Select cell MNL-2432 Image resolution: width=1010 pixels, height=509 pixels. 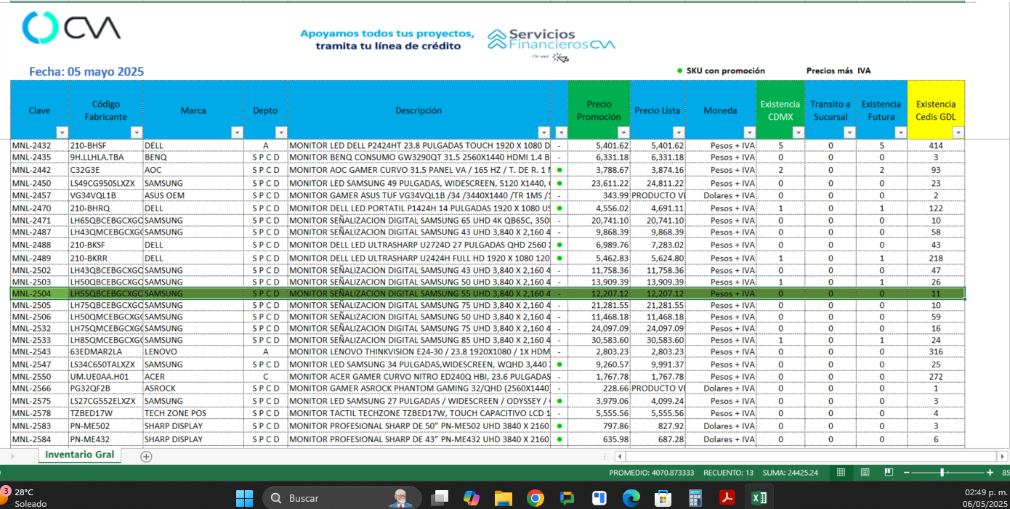[x=39, y=146]
